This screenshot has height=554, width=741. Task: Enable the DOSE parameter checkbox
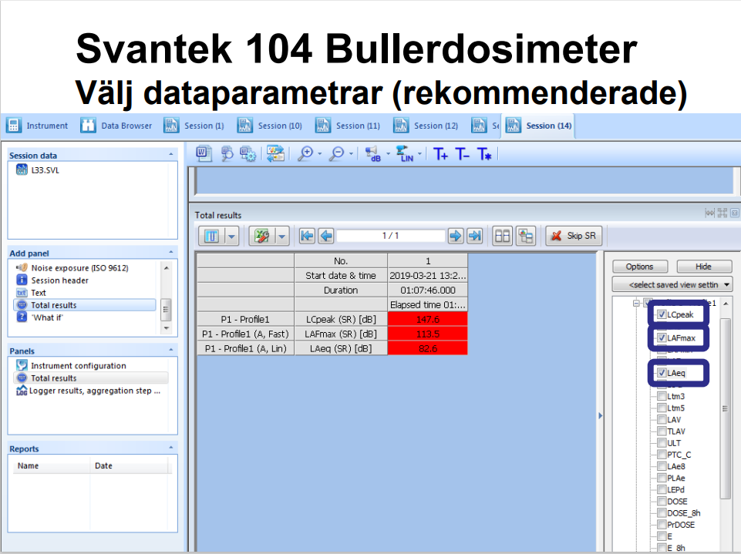662,502
